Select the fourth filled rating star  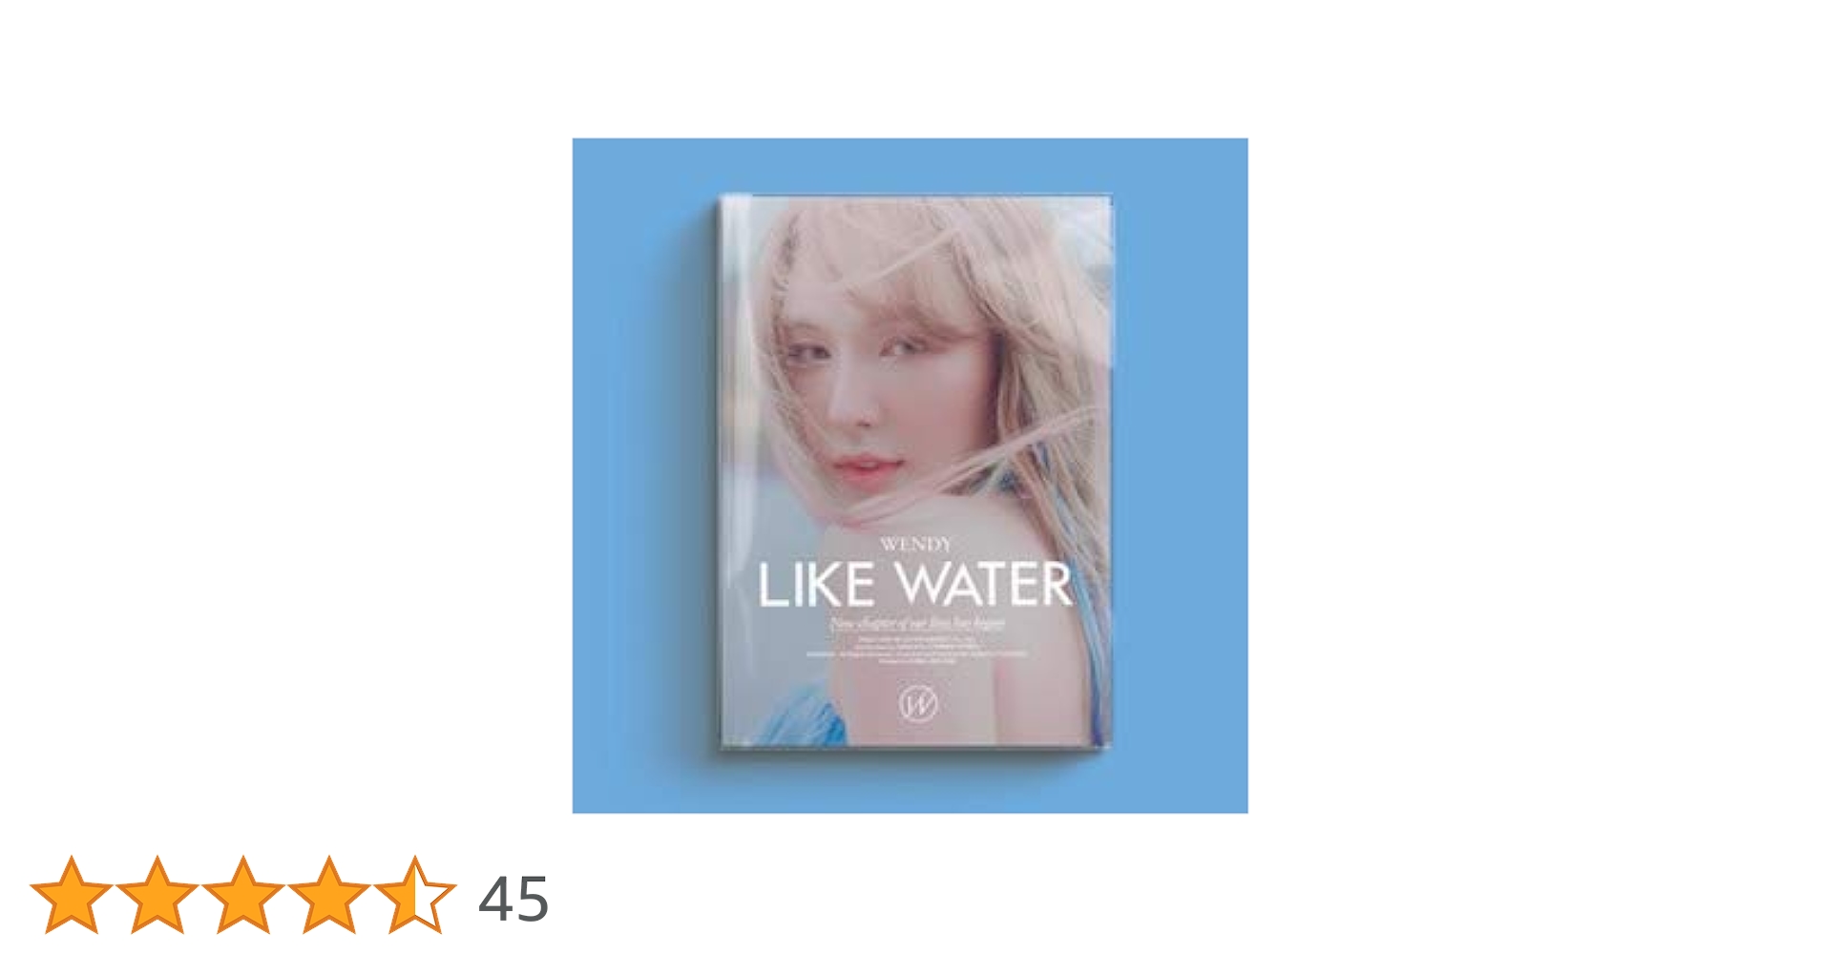328,895
